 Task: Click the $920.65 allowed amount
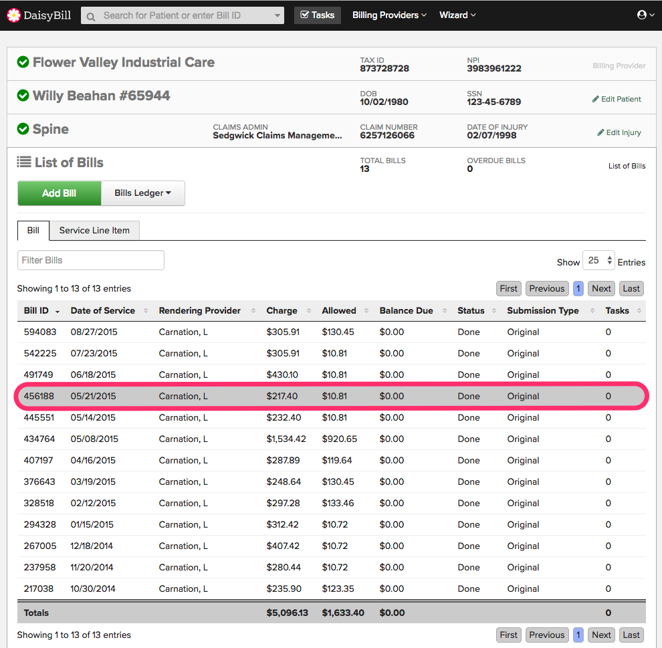[340, 439]
